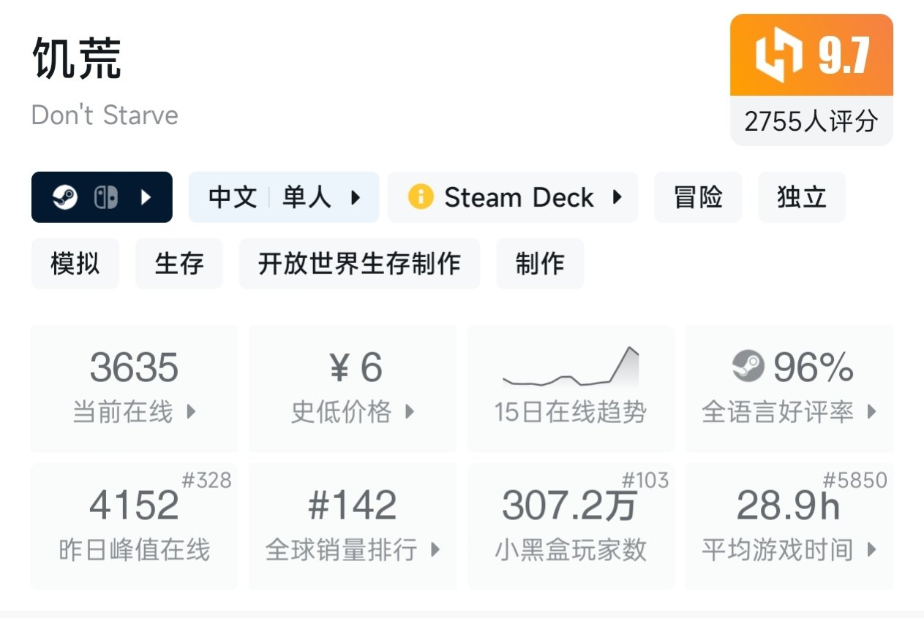Screen dimensions: 924x618
Task: Click the Steam icon beside 96%
Action: click(748, 366)
